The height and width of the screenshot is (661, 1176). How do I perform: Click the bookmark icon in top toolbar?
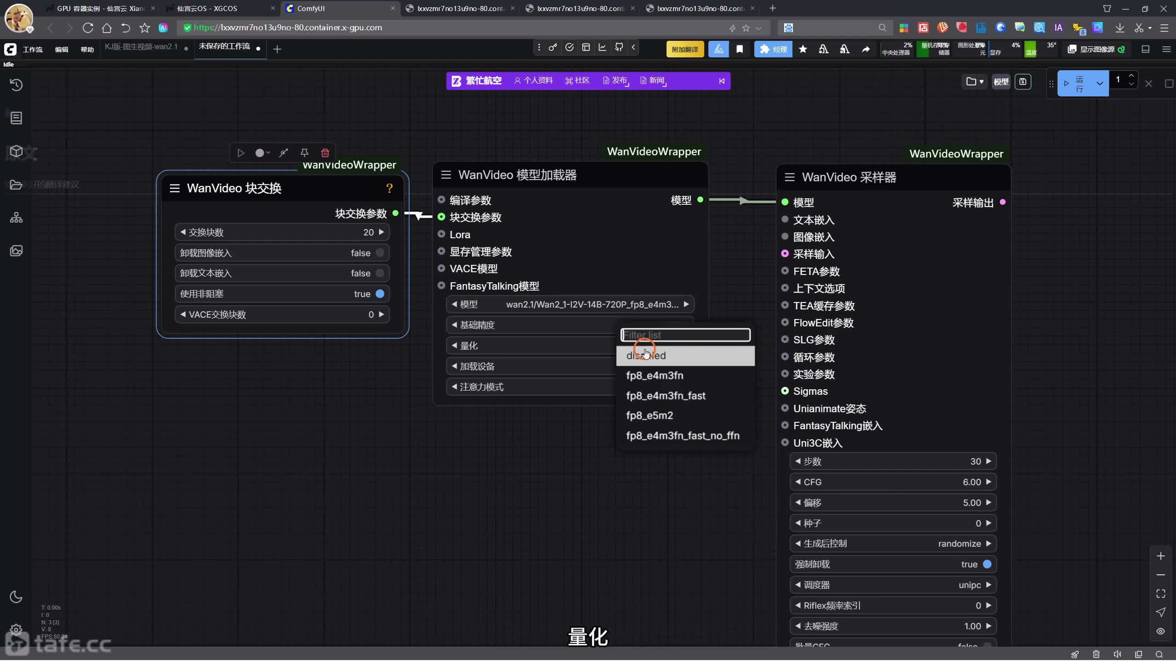pyautogui.click(x=740, y=49)
